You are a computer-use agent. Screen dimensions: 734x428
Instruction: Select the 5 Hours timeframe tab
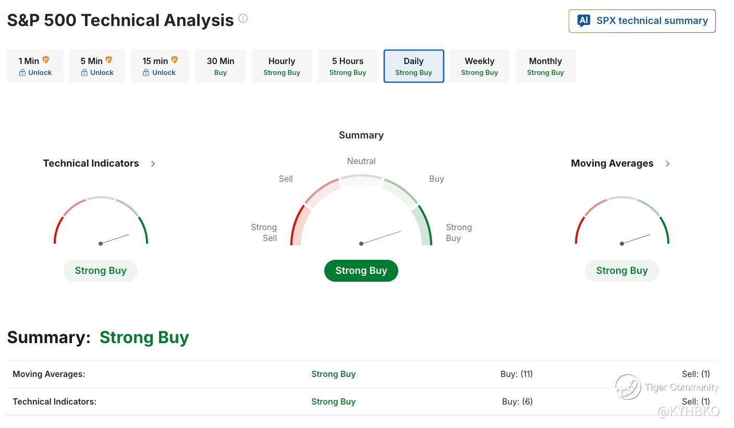(348, 66)
